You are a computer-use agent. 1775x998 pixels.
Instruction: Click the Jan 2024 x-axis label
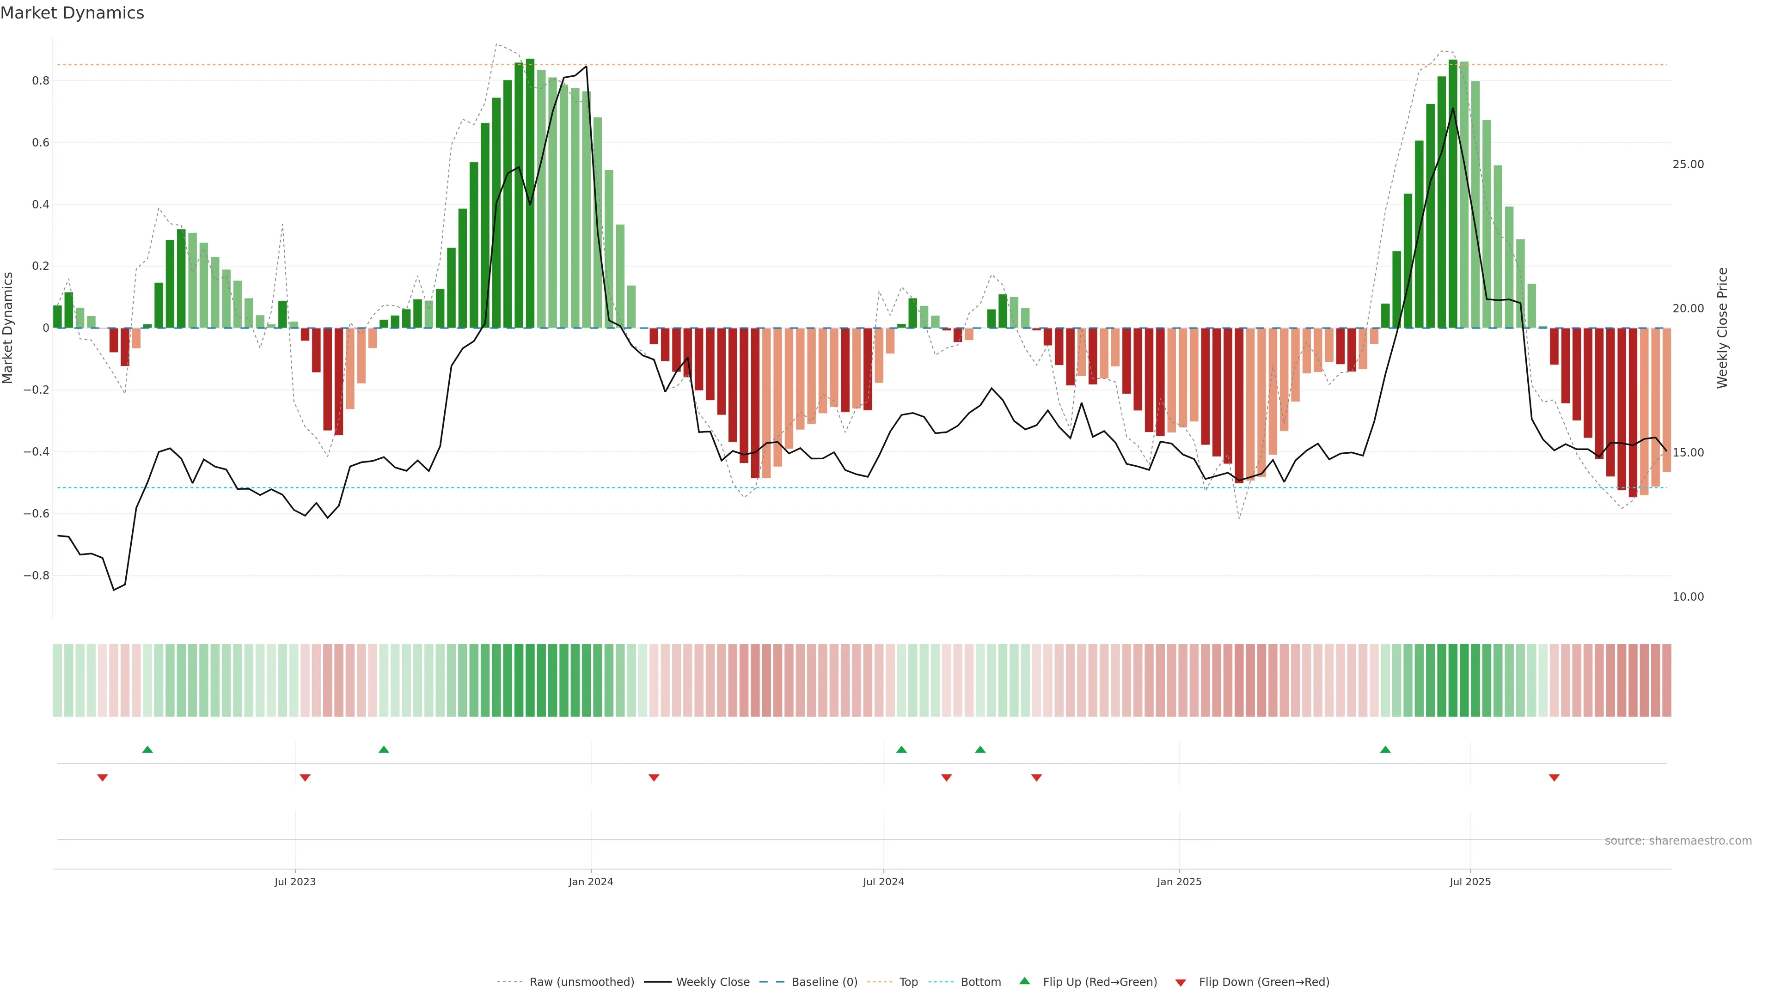point(591,882)
